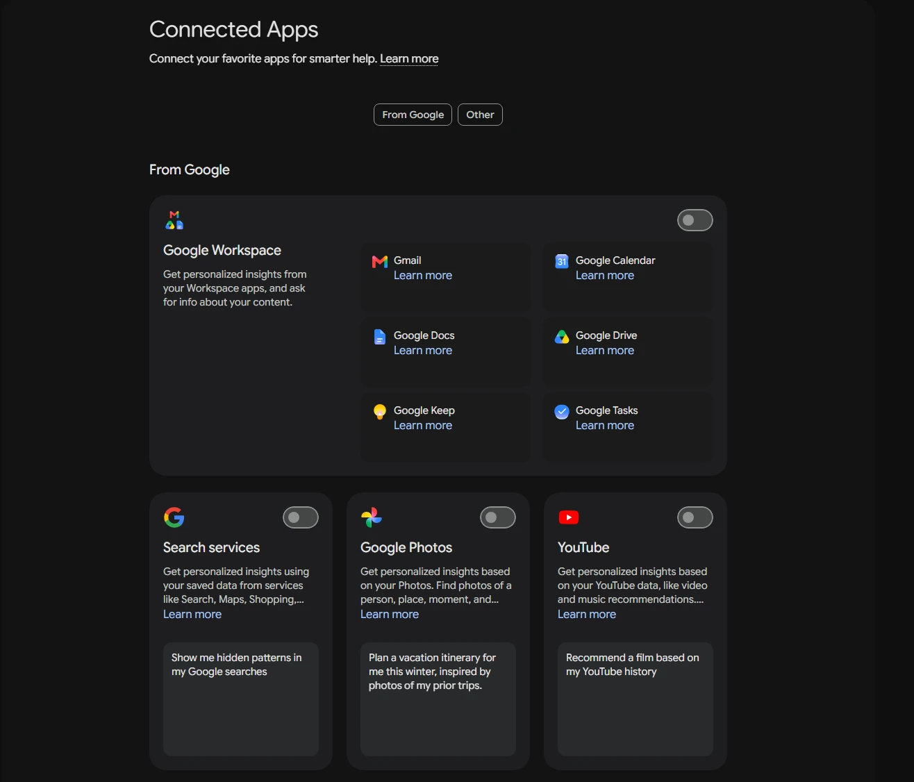
Task: Click the YouTube card title
Action: (583, 547)
